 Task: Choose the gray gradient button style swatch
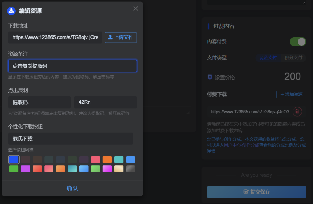coord(131,169)
